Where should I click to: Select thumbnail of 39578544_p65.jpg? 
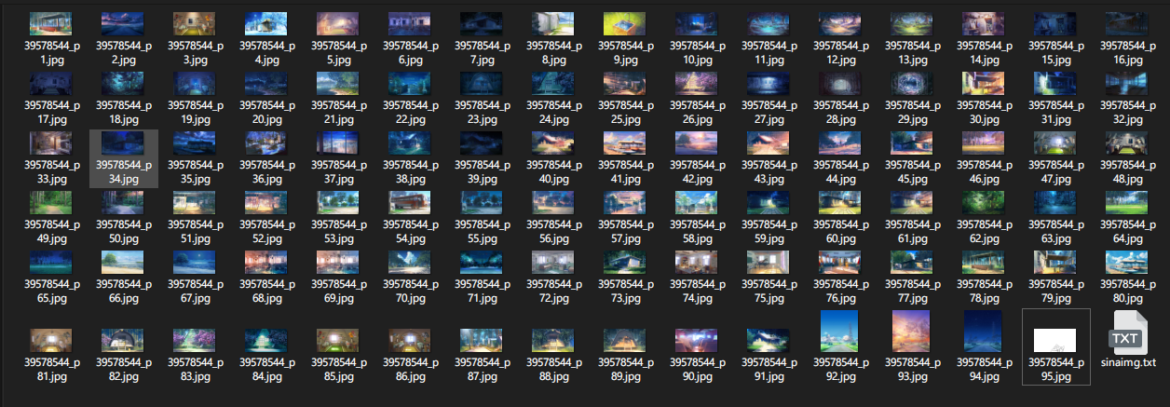point(51,263)
